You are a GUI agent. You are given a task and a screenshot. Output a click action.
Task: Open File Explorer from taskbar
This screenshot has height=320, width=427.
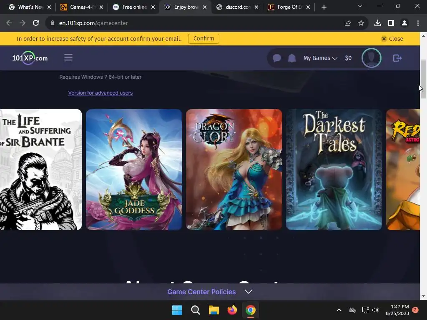214,310
